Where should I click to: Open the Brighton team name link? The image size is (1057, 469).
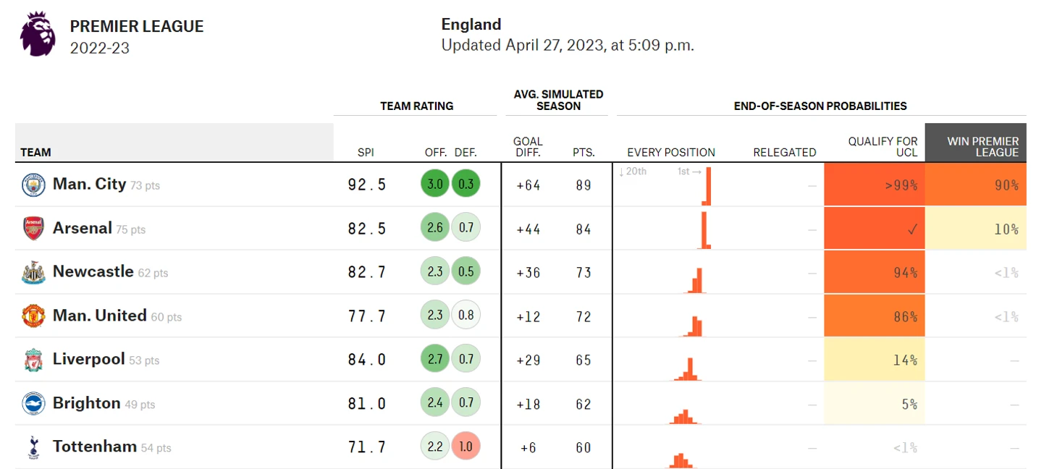[x=87, y=403]
